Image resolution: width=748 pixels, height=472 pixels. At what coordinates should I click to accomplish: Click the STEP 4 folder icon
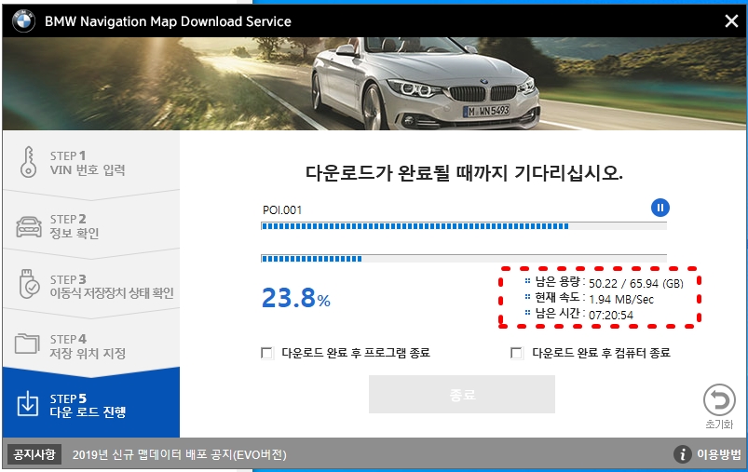pyautogui.click(x=27, y=344)
